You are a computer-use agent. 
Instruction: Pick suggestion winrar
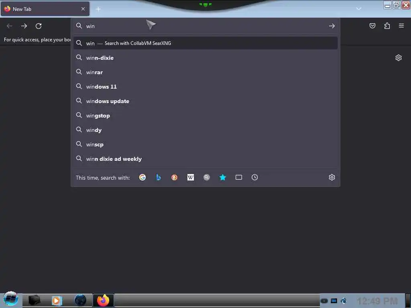pos(205,72)
